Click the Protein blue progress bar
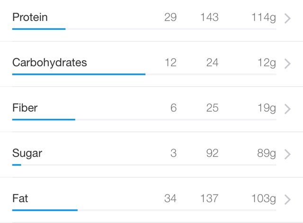Viewport: 303px width, 223px height. coord(39,29)
